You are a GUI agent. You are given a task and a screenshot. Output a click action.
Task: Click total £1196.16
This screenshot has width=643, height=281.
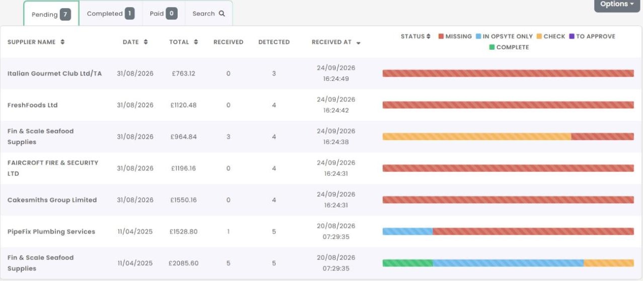point(184,168)
